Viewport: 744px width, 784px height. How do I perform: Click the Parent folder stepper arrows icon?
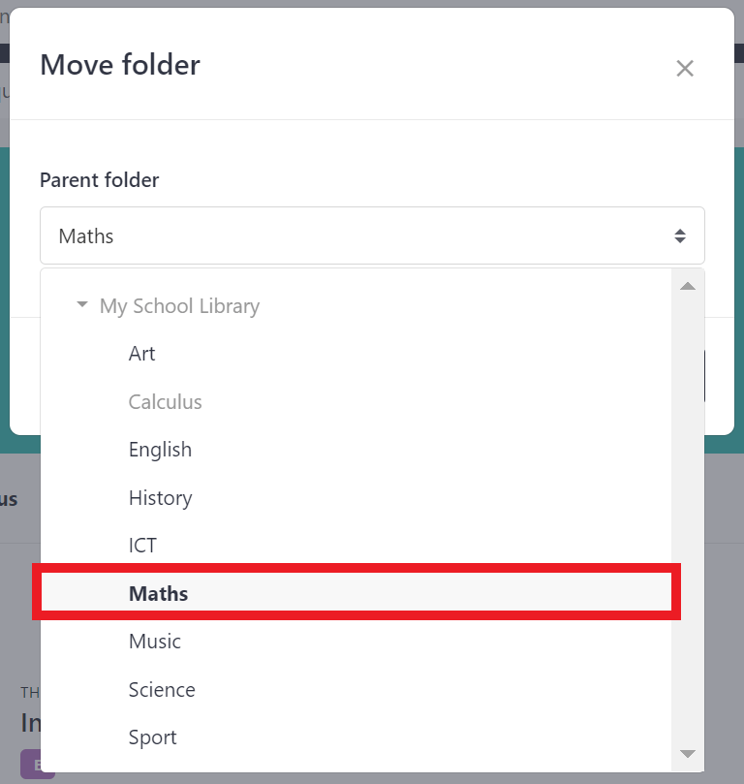pyautogui.click(x=679, y=235)
